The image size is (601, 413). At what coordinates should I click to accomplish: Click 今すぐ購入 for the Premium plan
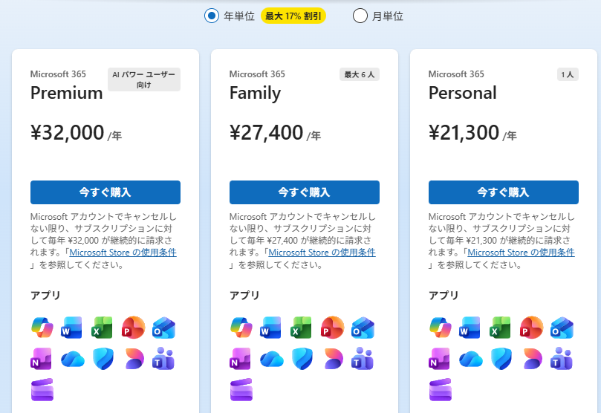(105, 192)
